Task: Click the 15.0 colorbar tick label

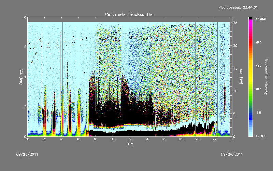Action: click(x=258, y=66)
